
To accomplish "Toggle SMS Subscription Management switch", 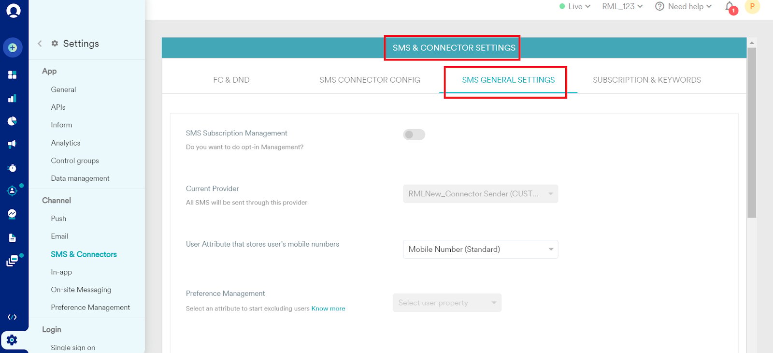I will [414, 134].
